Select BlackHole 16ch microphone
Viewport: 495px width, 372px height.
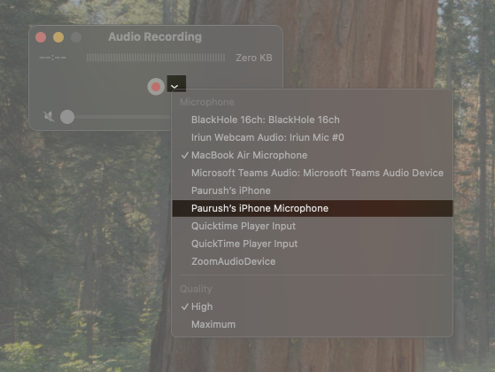(x=313, y=120)
